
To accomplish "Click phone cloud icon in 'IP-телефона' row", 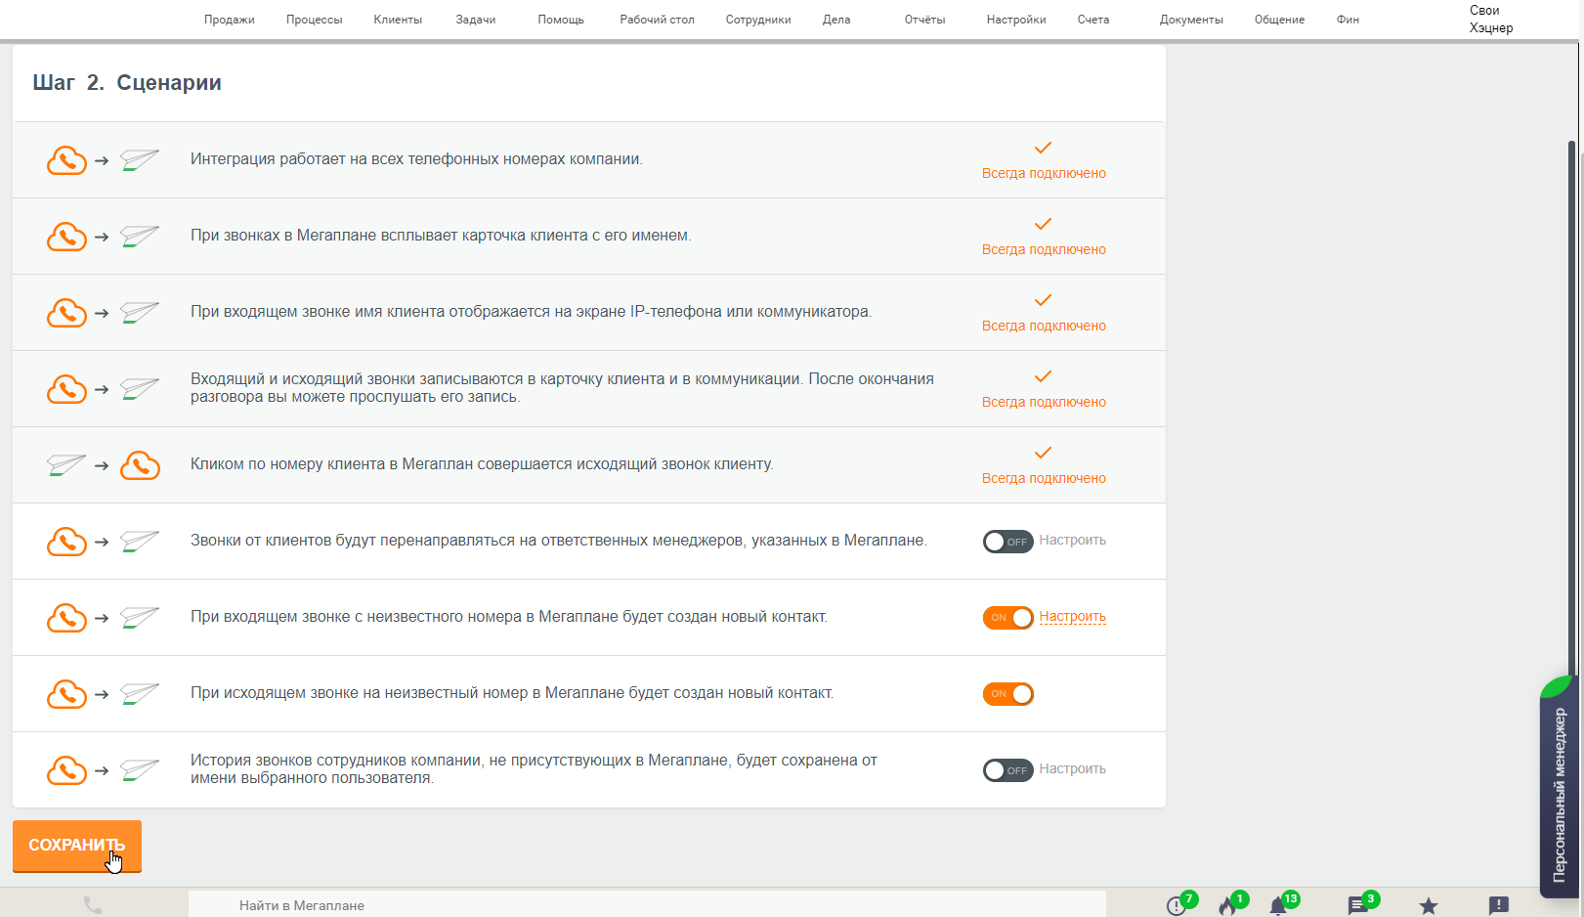I will [66, 313].
